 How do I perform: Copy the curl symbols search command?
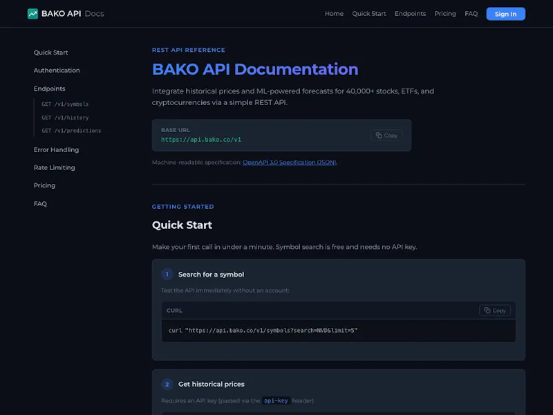tap(495, 310)
